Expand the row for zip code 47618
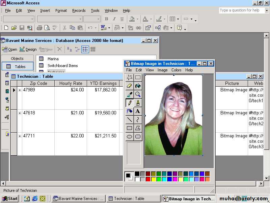Screen dimensions: 270x203 (20, 113)
